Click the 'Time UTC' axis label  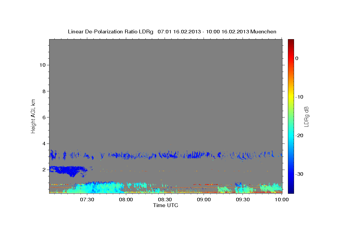click(x=165, y=205)
